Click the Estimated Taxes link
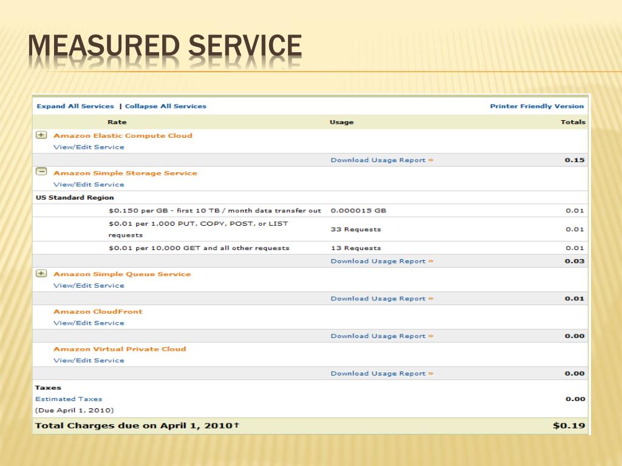The height and width of the screenshot is (466, 622). (x=69, y=399)
